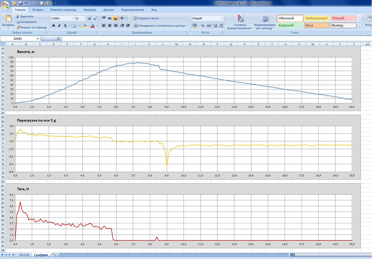The height and width of the screenshot is (259, 372).
Task: Click the fill color paint bucket
Action: click(84, 26)
